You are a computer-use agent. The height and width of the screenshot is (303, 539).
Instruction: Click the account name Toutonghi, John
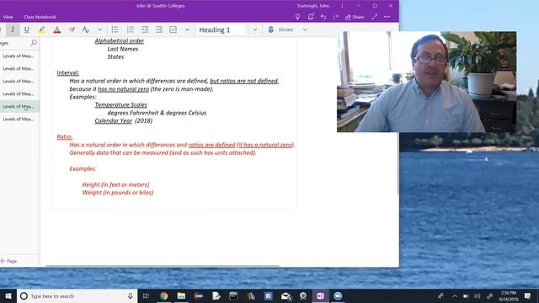312,6
